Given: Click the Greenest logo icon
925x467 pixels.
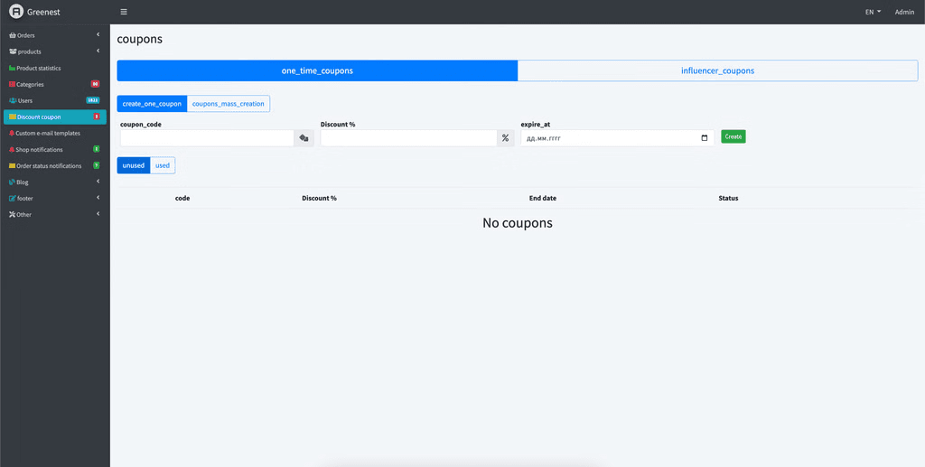Looking at the screenshot, I should (x=16, y=12).
